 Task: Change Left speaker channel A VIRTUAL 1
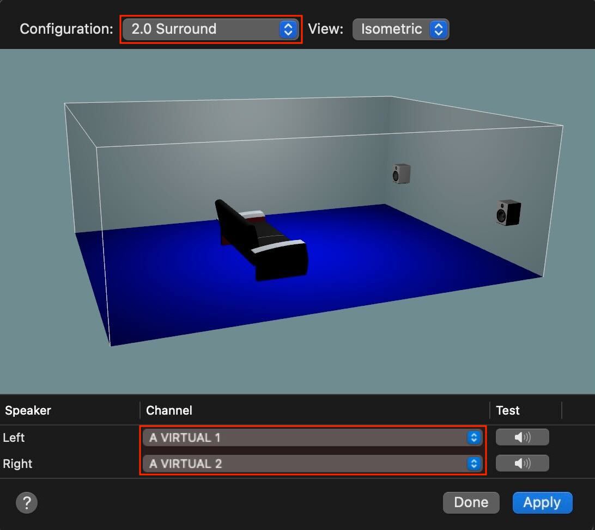pyautogui.click(x=312, y=437)
